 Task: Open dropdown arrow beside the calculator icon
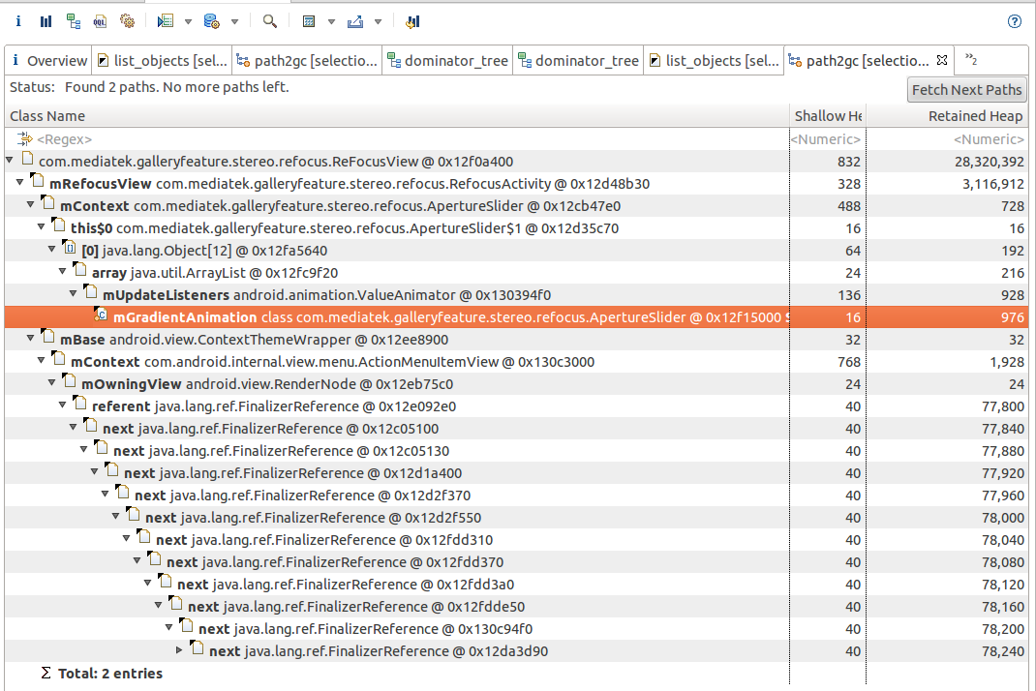pos(331,21)
